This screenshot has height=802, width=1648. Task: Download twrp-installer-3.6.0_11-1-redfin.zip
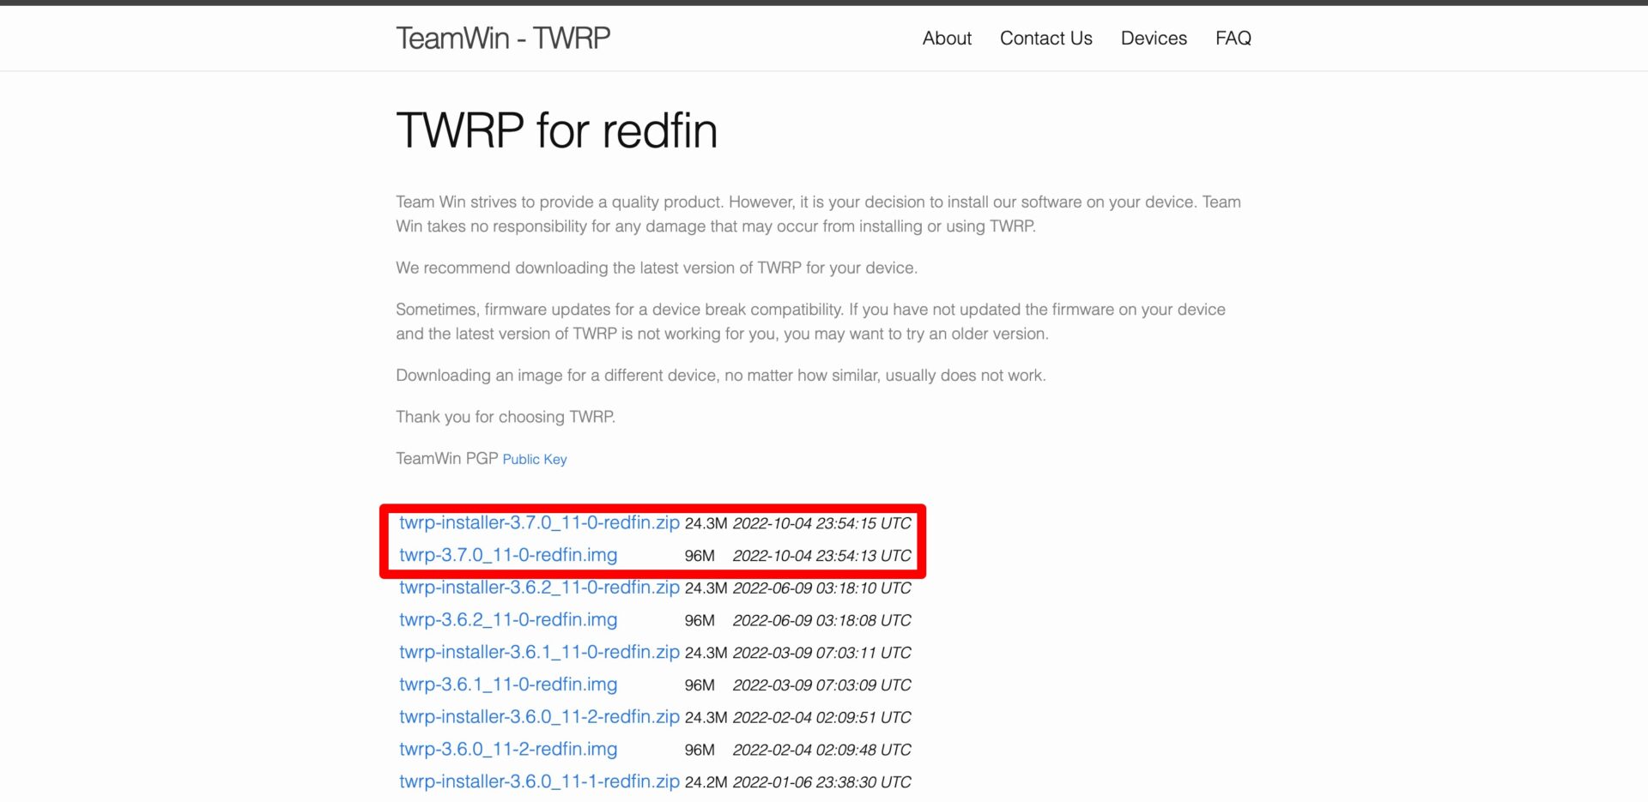[x=538, y=781]
